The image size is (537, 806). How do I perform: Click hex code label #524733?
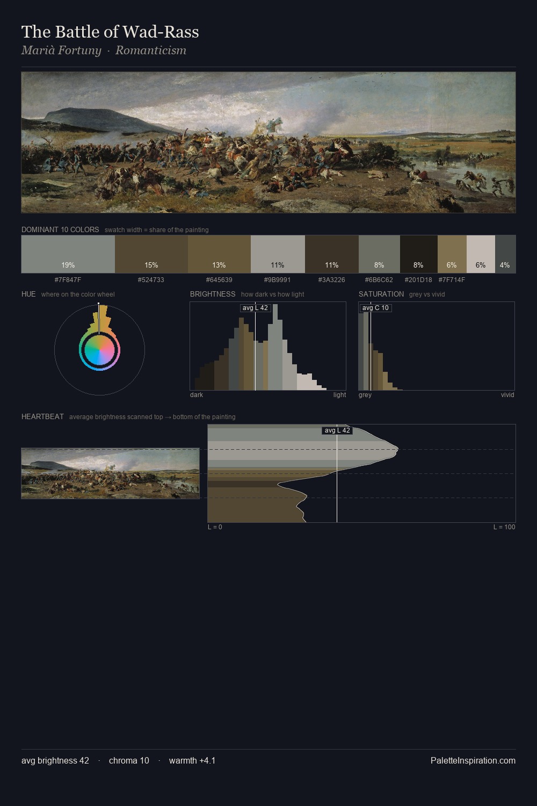click(151, 280)
